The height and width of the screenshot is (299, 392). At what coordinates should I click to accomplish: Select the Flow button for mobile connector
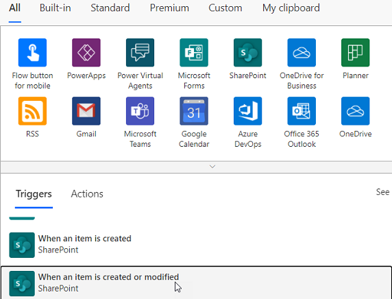[32, 53]
